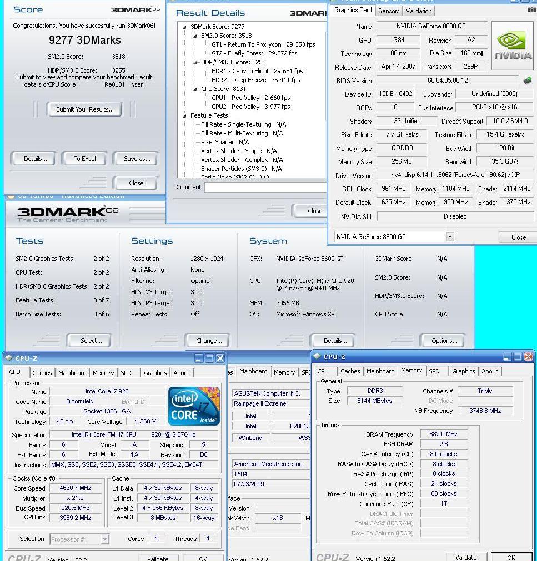Viewport: 537px width, 561px height.
Task: Click the Details button in Score window
Action: (35, 159)
